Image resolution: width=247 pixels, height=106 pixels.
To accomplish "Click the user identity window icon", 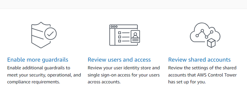I will [x=125, y=35].
